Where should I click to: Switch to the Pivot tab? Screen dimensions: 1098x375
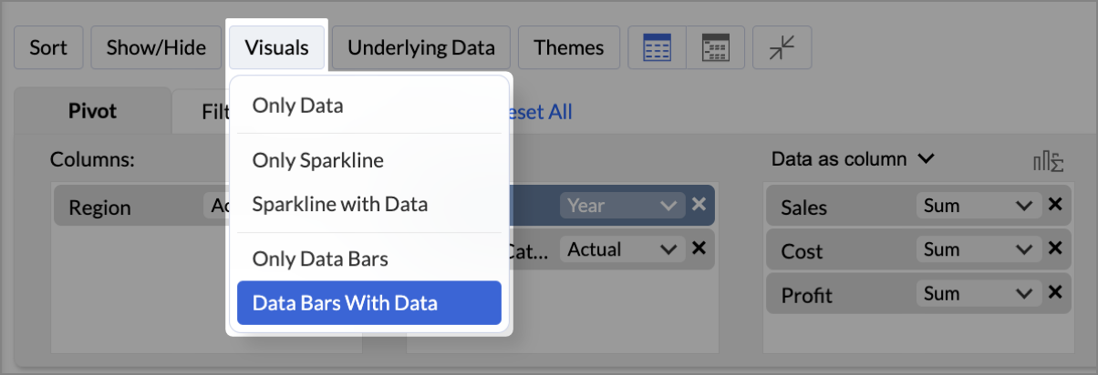coord(92,112)
